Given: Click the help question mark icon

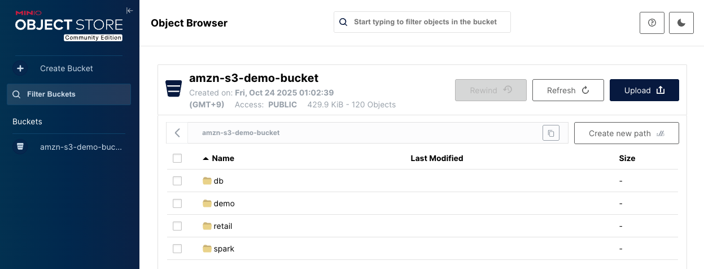Looking at the screenshot, I should [x=652, y=23].
